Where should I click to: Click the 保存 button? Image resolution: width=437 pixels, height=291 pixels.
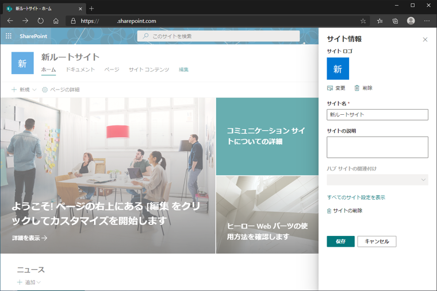click(340, 242)
